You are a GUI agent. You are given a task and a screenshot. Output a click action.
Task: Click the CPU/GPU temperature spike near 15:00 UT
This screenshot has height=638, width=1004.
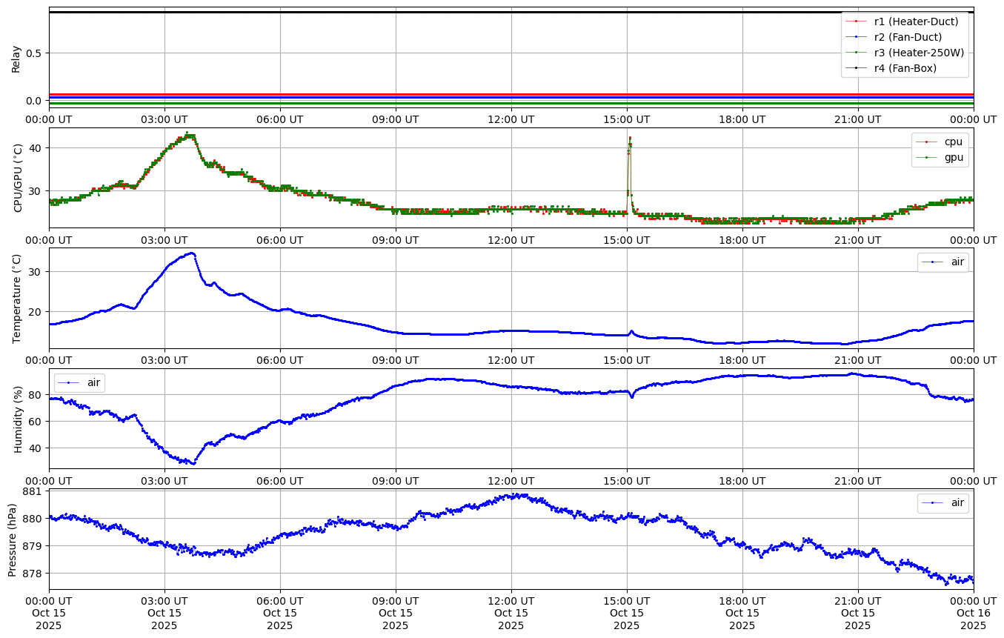(x=630, y=138)
